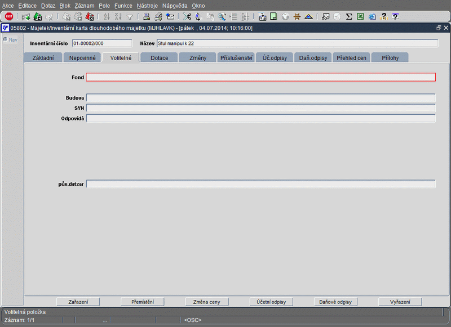This screenshot has height=327, width=451.
Task: Click the Sigma sum icon
Action: point(349,17)
